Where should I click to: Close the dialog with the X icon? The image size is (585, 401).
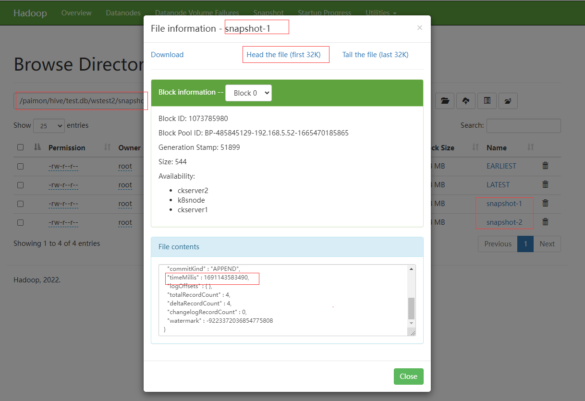tap(420, 28)
